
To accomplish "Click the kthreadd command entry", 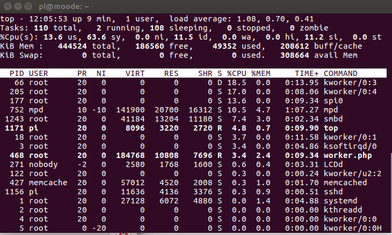I will pyautogui.click(x=343, y=210).
